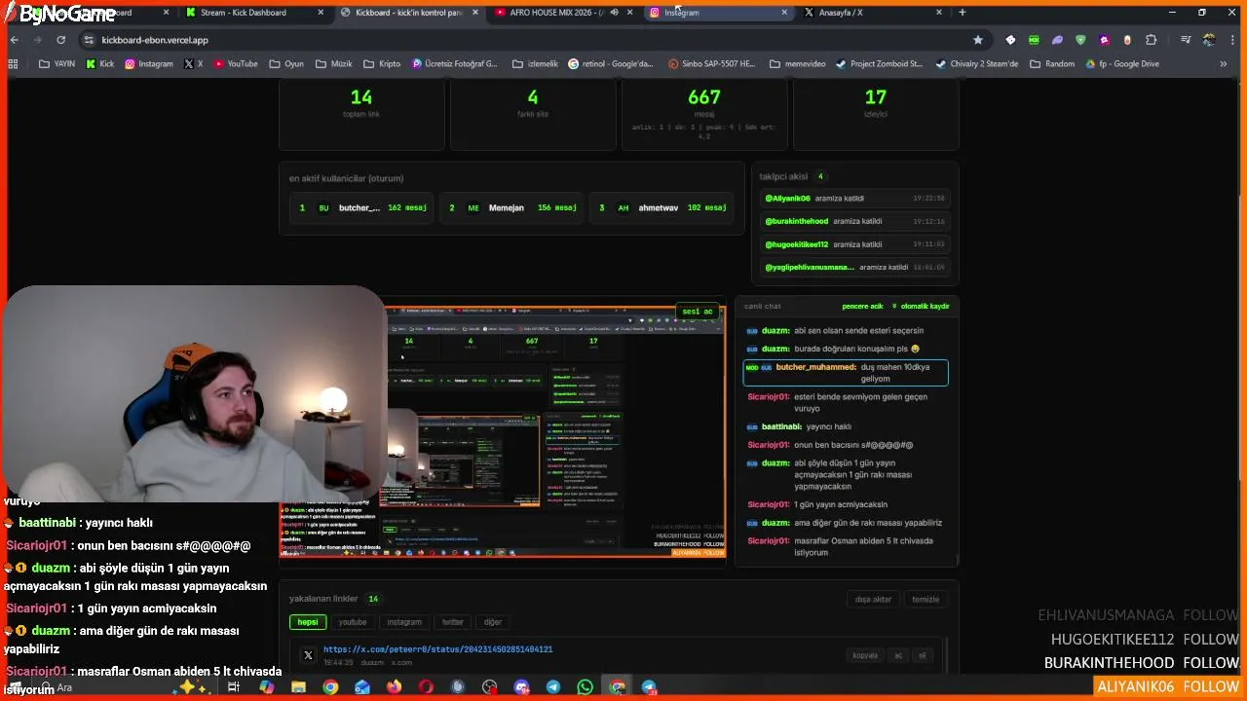This screenshot has height=701, width=1247.
Task: Select the 'twitter' link filter
Action: tap(453, 622)
